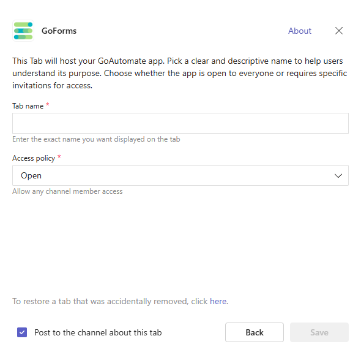This screenshot has width=361, height=363.
Task: Click the Tab name field label
Action: click(x=28, y=106)
